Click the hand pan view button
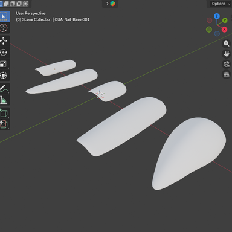 tap(227, 54)
